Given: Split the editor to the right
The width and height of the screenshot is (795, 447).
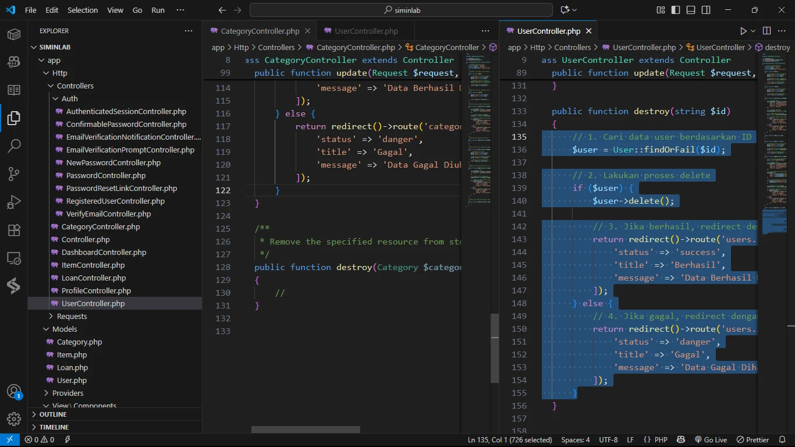Looking at the screenshot, I should [x=766, y=31].
